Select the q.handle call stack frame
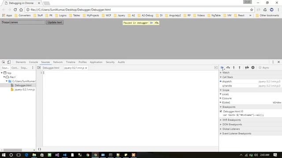The height and width of the screenshot is (158, 282). 250,86
